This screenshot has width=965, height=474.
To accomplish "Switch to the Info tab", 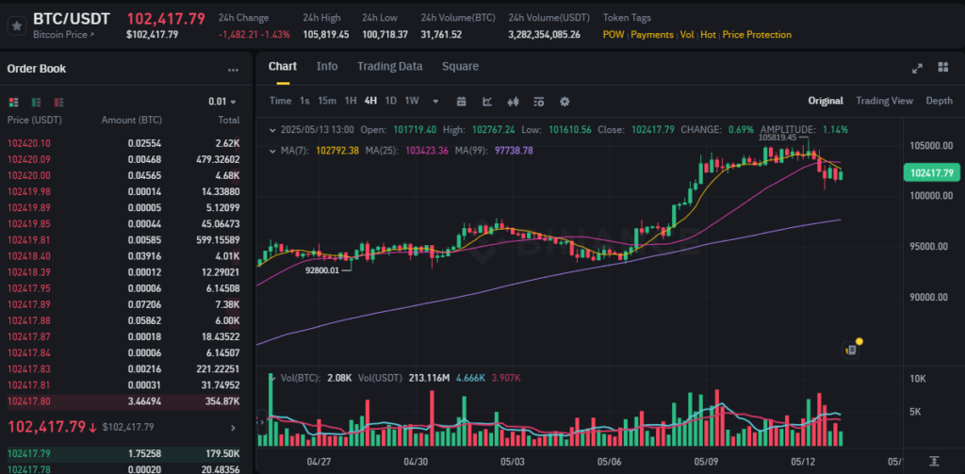I will point(327,67).
